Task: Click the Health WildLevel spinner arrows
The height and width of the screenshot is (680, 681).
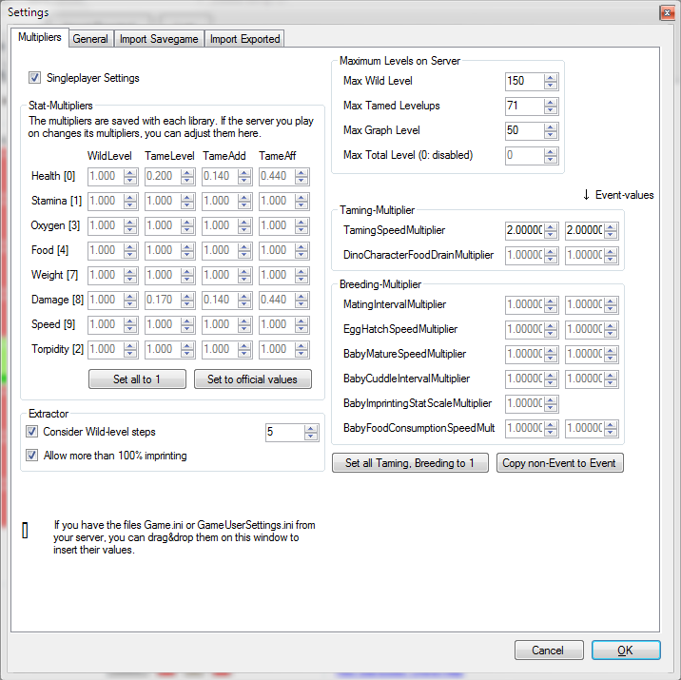Action: [130, 177]
